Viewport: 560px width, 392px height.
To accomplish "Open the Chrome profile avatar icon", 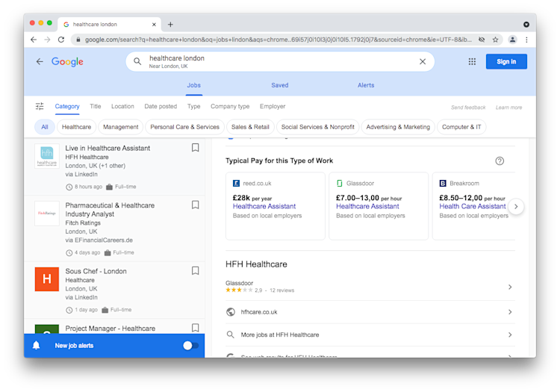I will coord(512,40).
